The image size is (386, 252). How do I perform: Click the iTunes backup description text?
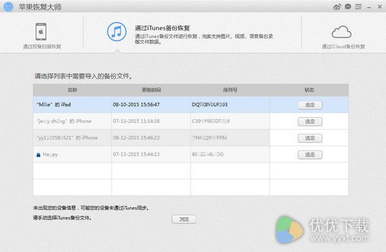pyautogui.click(x=204, y=39)
